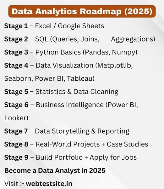Screen dimensions: 164x189
Task: Click Real-World Projects + Case Studies text
Action: [92, 144]
